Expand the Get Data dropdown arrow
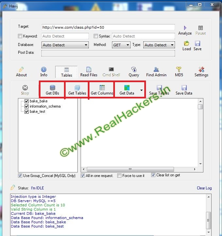This screenshot has height=236, width=222. point(141,90)
